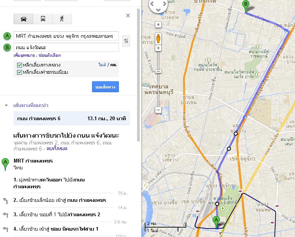Switch distance units to ไมล์
This screenshot has width=295, height=237.
[102, 65]
